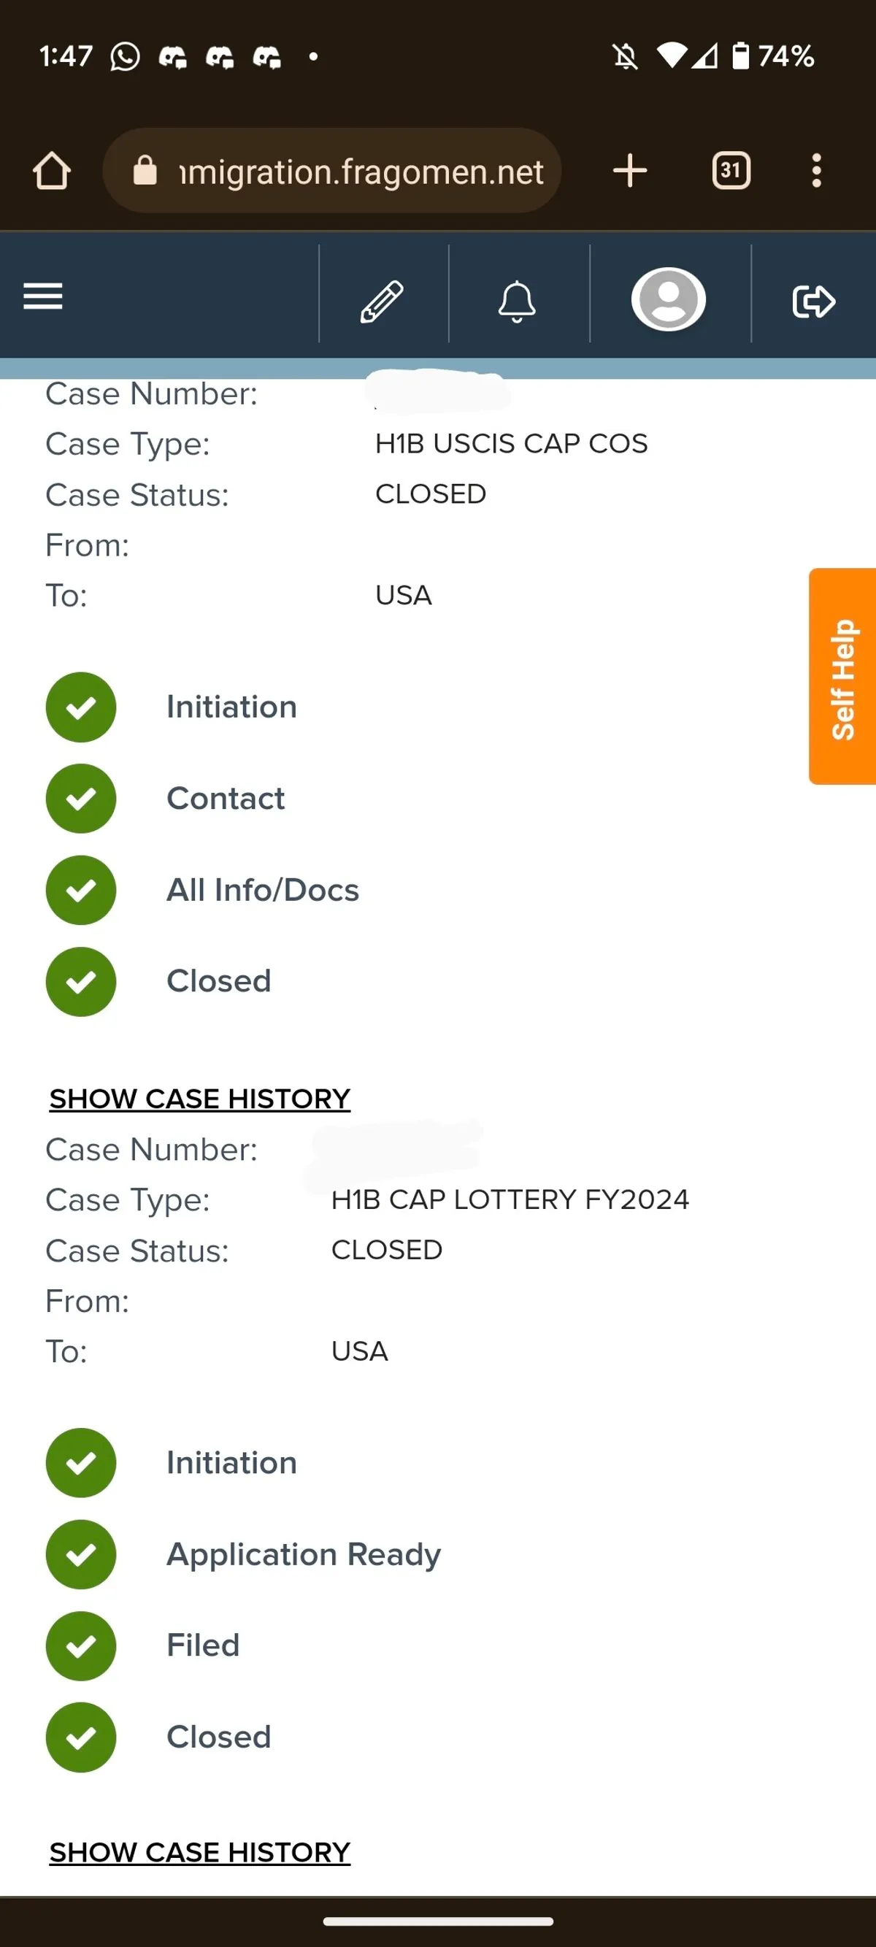Open the hamburger navigation menu
This screenshot has height=1947, width=876.
[x=43, y=296]
